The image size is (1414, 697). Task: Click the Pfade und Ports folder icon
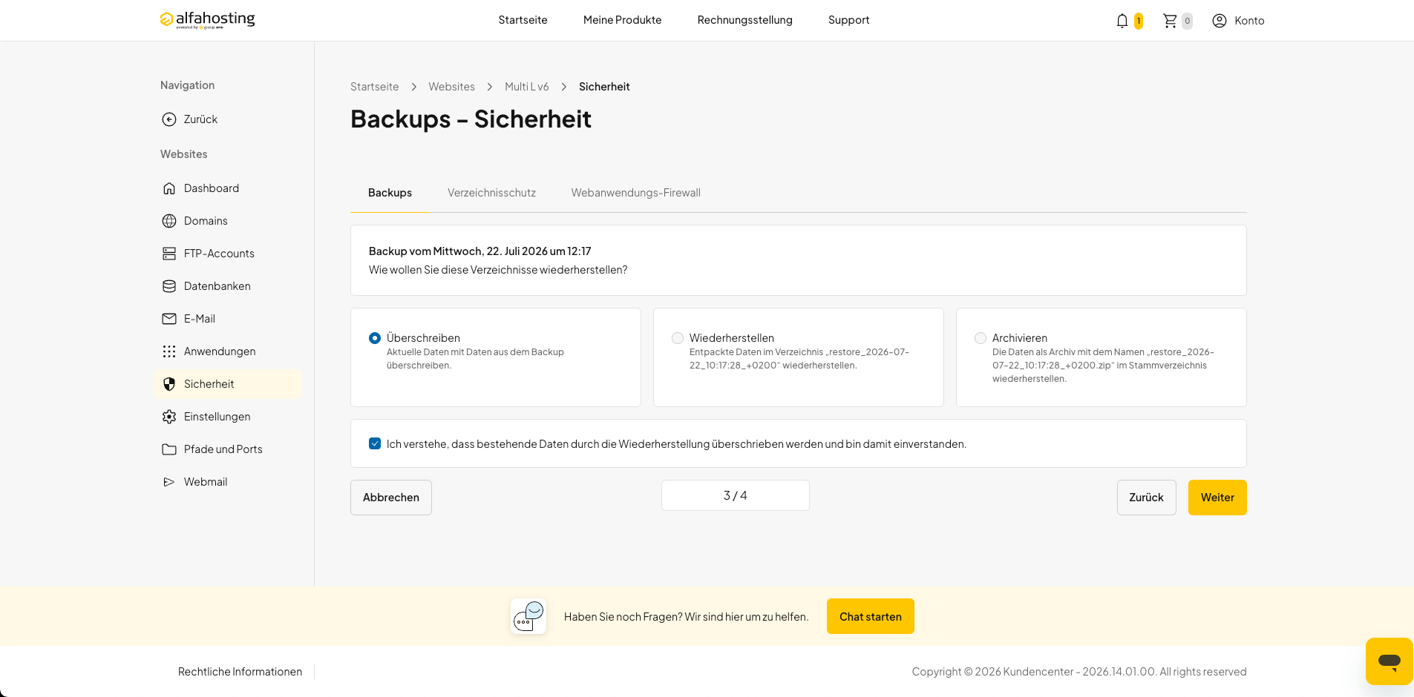pyautogui.click(x=169, y=449)
